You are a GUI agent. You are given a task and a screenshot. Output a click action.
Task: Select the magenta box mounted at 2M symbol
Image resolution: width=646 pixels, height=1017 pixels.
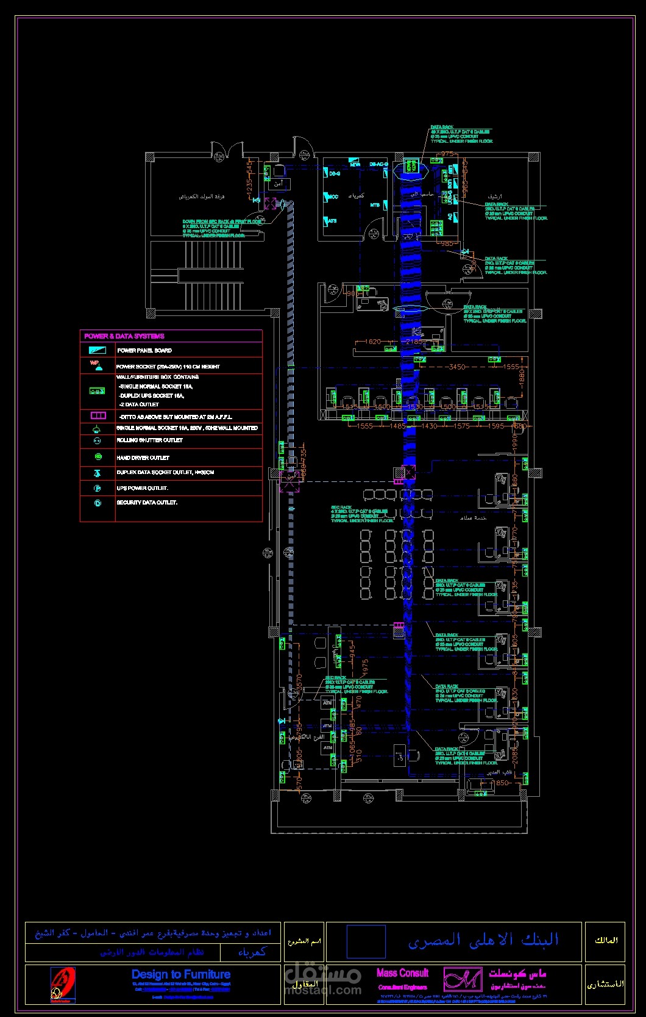(x=98, y=415)
